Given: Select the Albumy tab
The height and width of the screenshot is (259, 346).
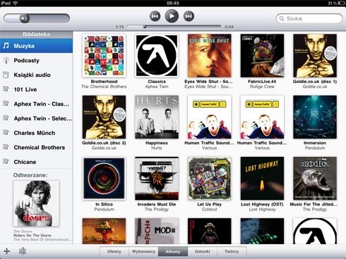Looking at the screenshot, I should [173, 251].
